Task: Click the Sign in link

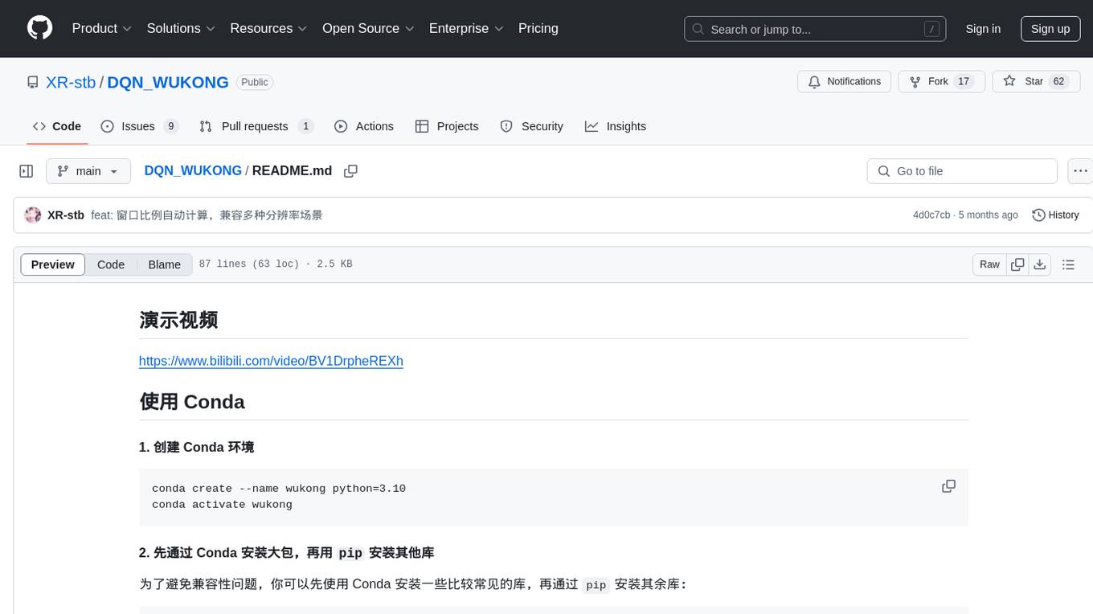Action: click(x=983, y=29)
